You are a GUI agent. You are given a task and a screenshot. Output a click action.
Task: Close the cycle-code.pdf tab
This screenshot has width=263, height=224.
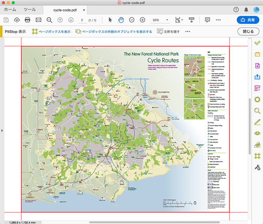tap(84, 10)
